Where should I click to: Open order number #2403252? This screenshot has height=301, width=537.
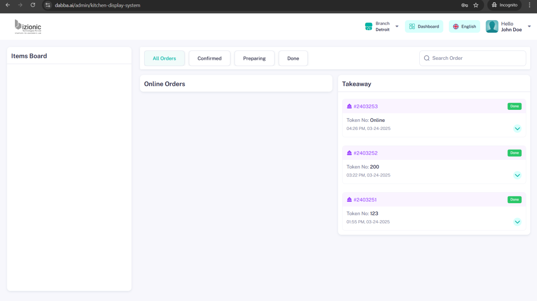pyautogui.click(x=366, y=153)
